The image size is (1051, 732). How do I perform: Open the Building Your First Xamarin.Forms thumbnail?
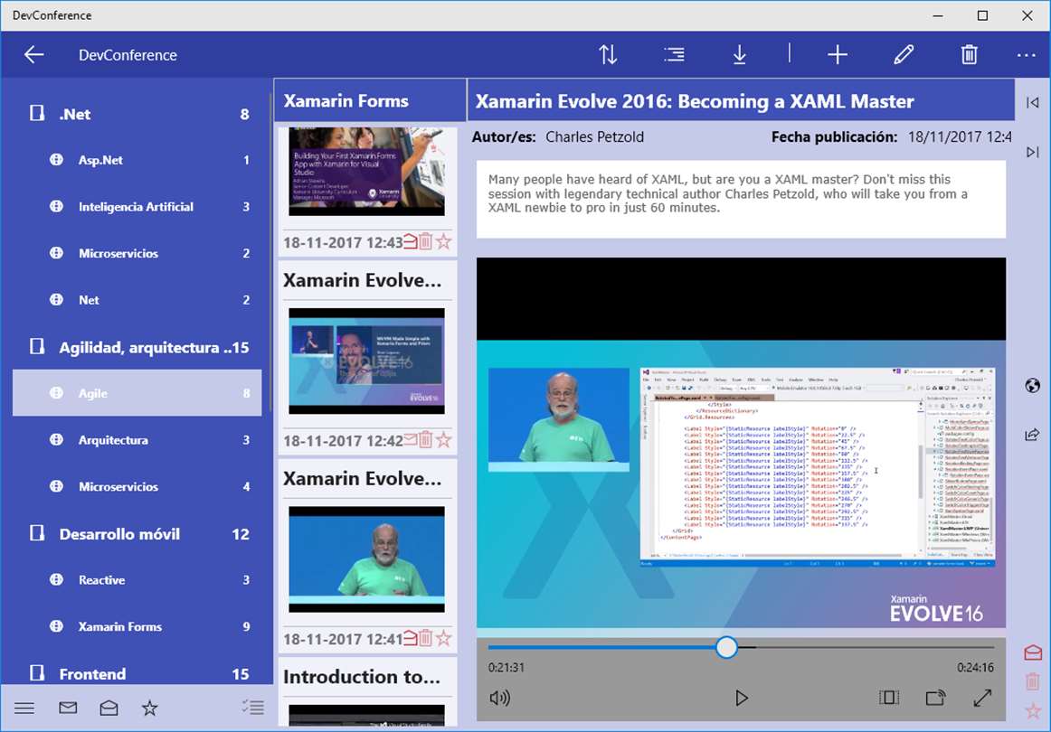pyautogui.click(x=366, y=172)
